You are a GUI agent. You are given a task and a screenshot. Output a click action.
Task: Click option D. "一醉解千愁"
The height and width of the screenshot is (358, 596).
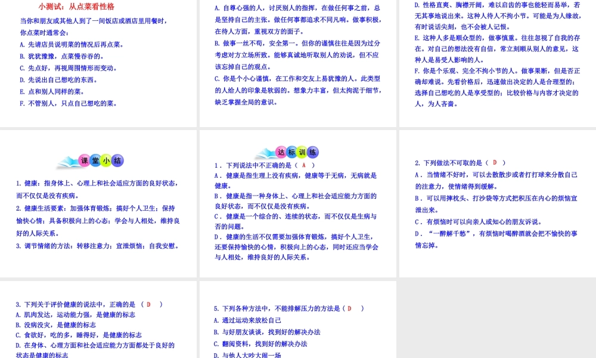point(496,239)
